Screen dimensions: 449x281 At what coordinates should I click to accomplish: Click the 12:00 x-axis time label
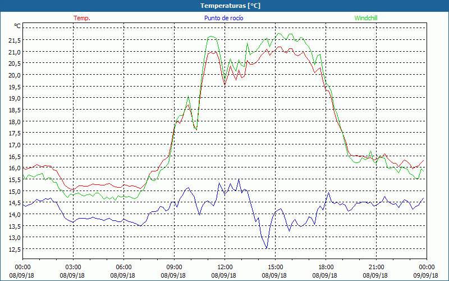(x=225, y=268)
